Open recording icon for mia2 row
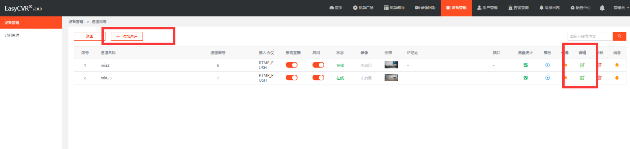The height and width of the screenshot is (149, 630). pos(566,65)
